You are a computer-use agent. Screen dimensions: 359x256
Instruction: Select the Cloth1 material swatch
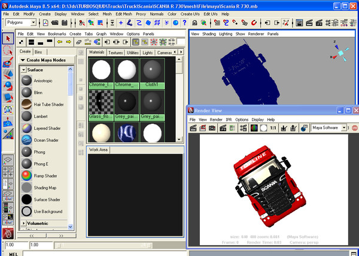[x=152, y=73]
